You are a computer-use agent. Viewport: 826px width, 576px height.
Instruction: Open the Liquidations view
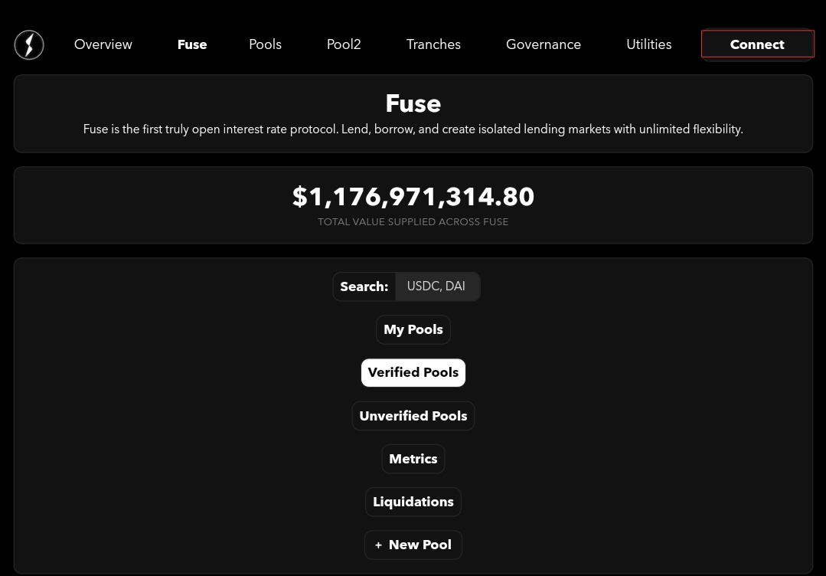pyautogui.click(x=413, y=502)
